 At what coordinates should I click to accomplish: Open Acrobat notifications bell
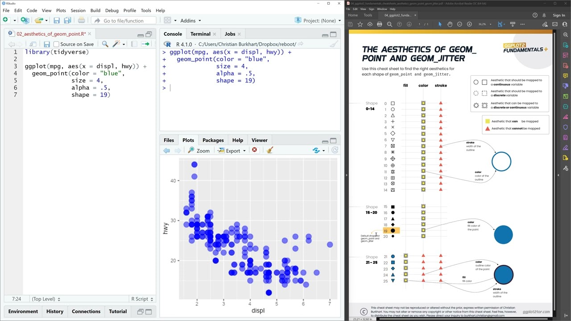pos(544,15)
